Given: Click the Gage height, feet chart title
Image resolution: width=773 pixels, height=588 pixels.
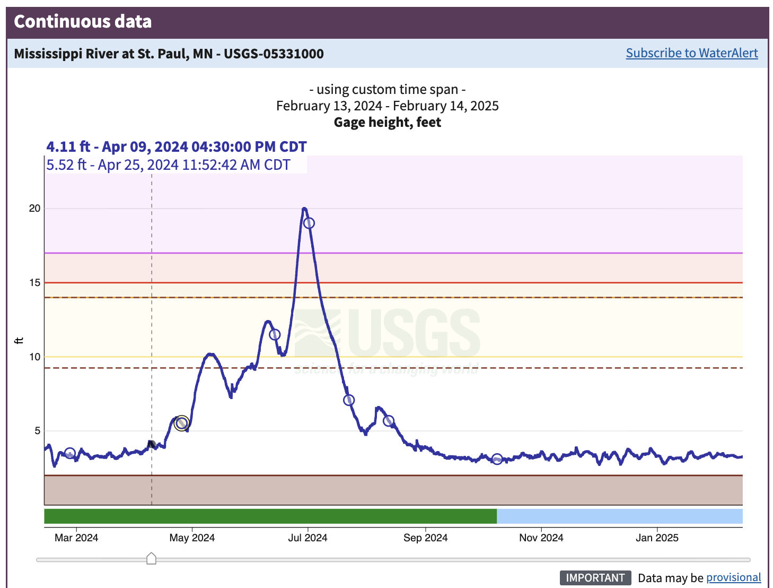Looking at the screenshot, I should [388, 122].
